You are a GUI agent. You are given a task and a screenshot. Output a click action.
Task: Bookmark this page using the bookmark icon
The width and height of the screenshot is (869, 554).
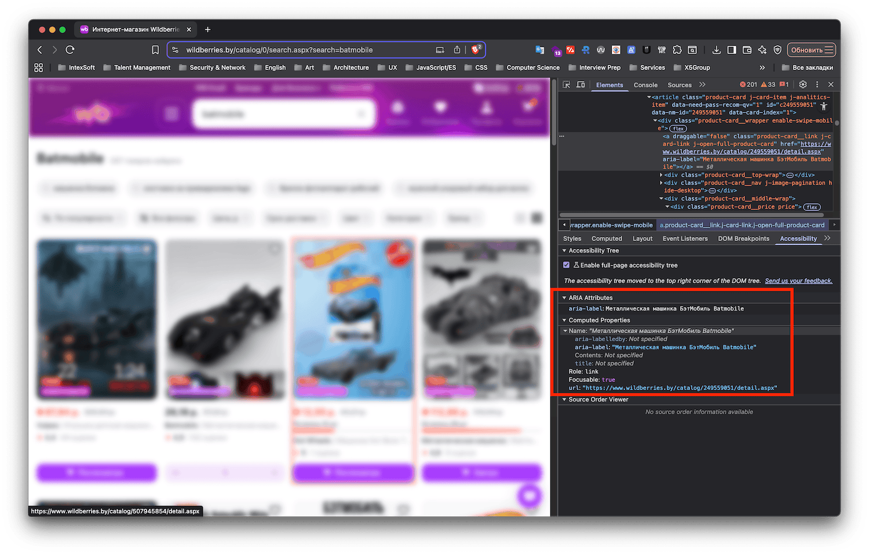155,50
